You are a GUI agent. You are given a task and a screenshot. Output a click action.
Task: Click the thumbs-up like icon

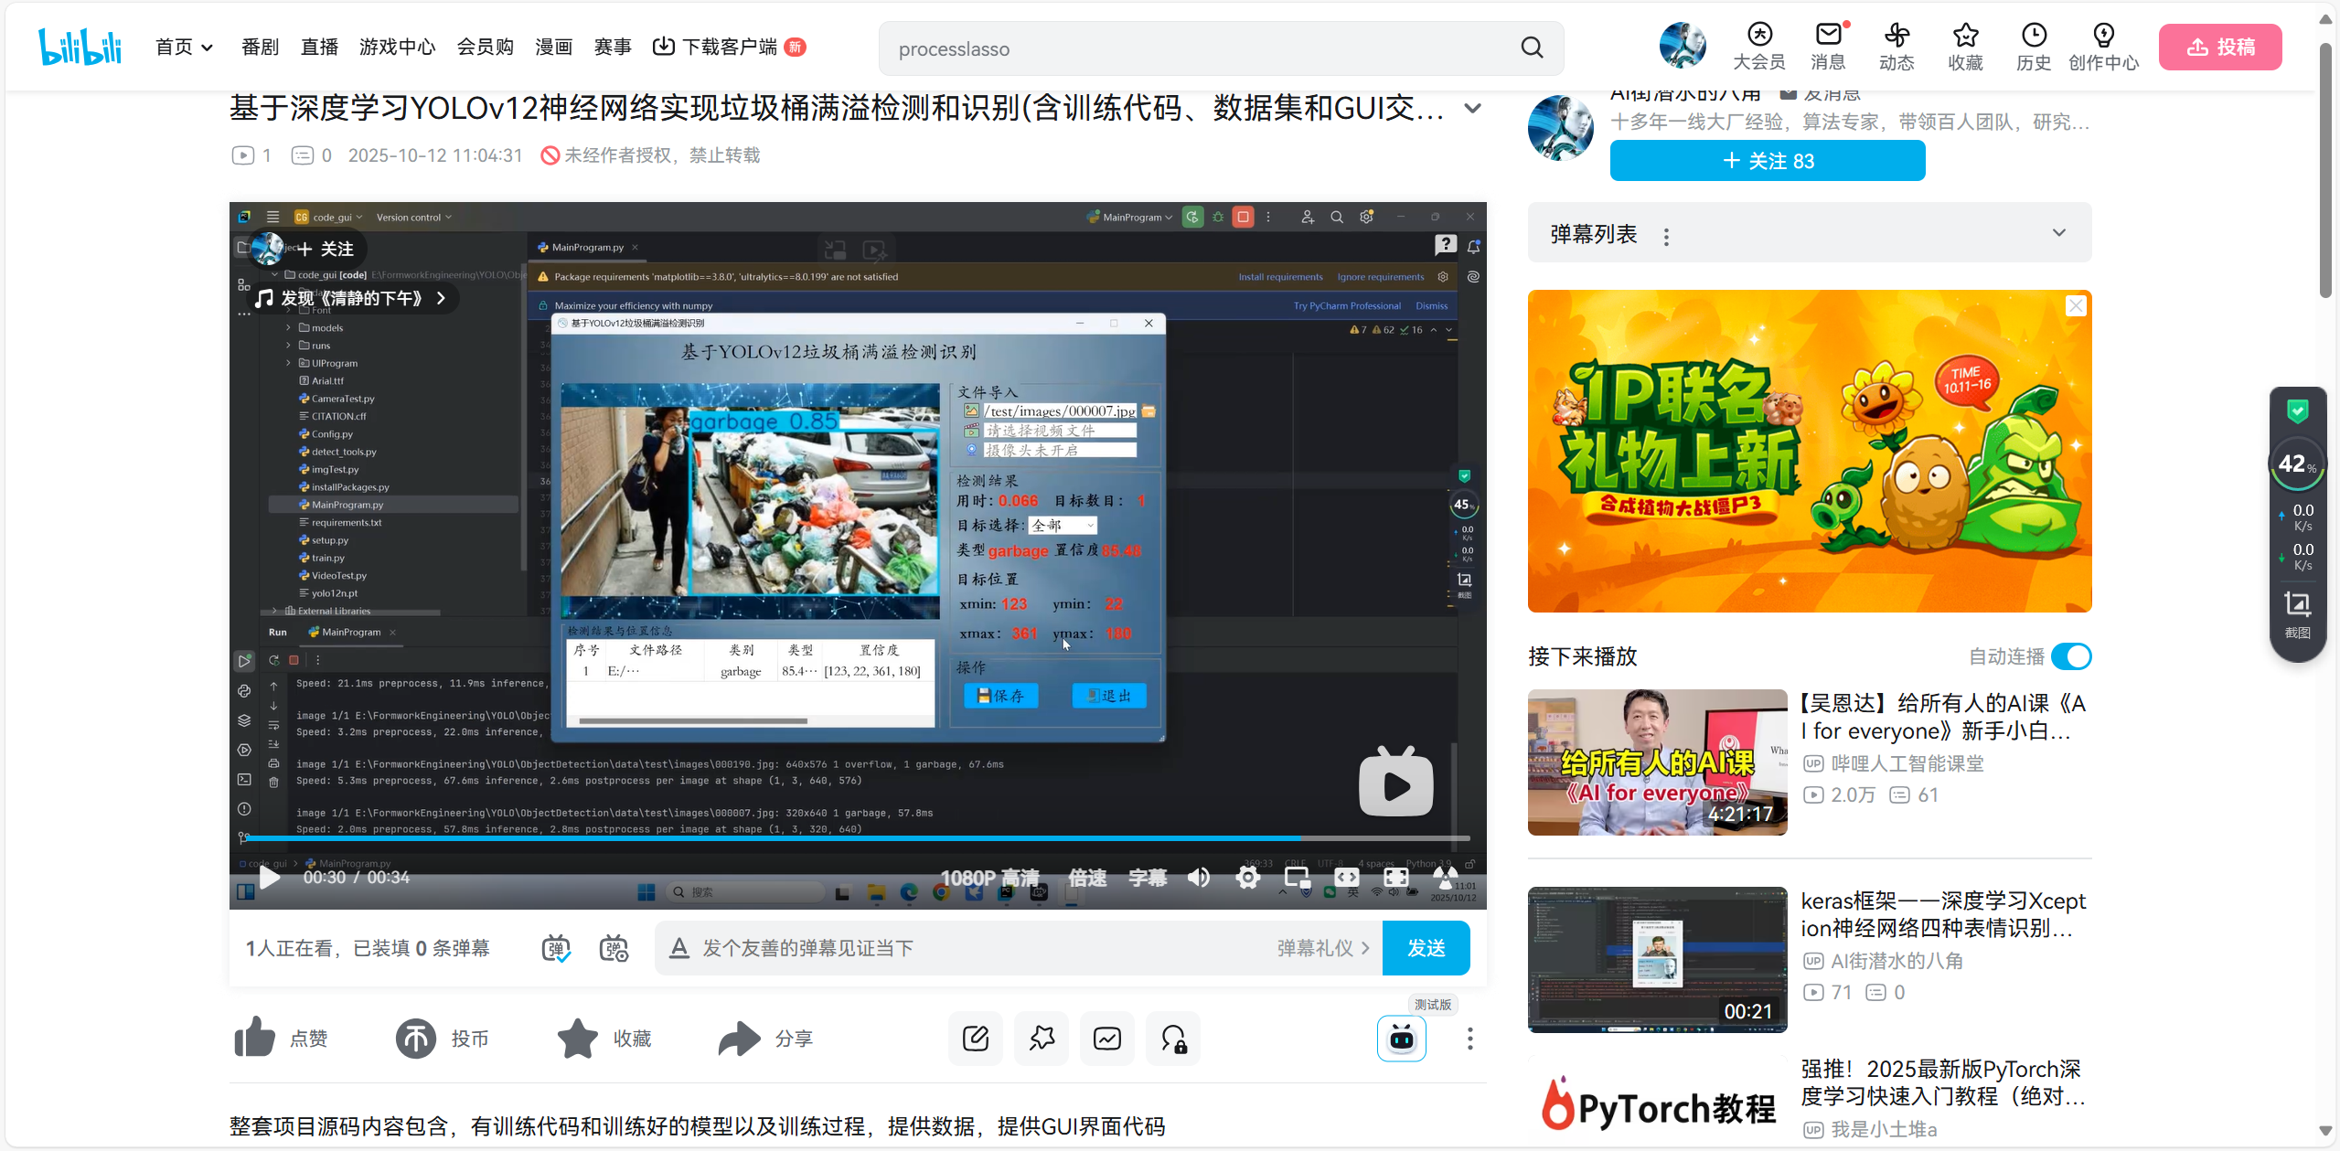pyautogui.click(x=254, y=1038)
